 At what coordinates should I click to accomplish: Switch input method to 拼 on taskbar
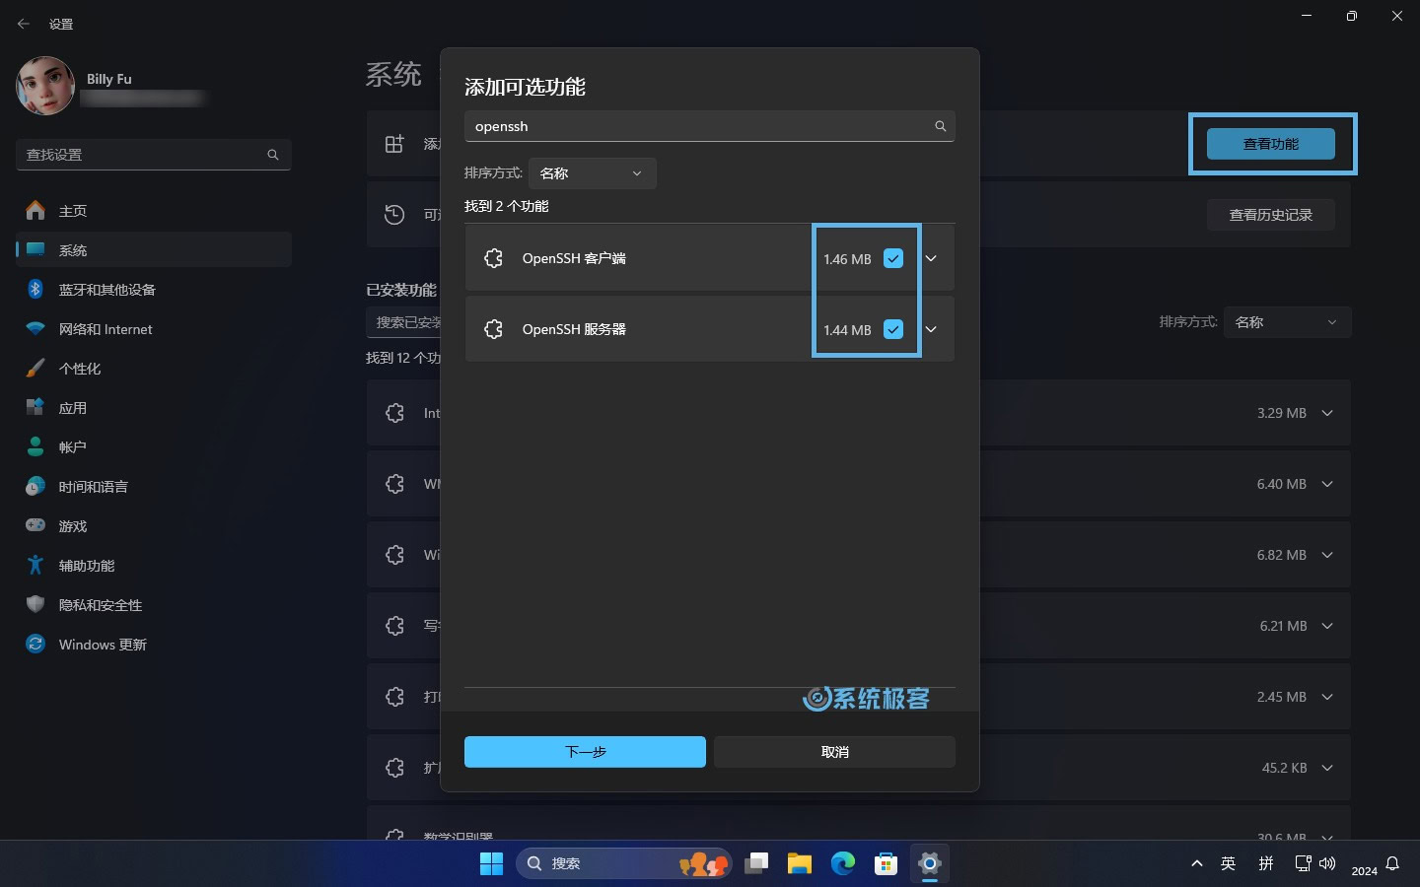pos(1265,863)
